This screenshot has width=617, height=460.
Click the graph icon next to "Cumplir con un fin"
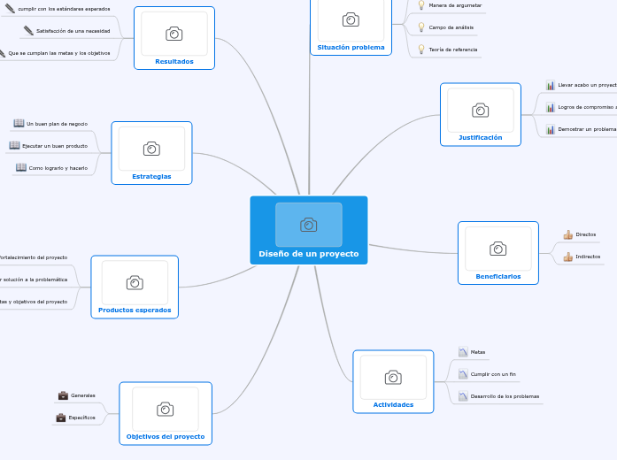point(463,374)
